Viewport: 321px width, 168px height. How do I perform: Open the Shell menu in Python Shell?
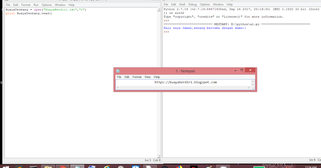tap(182, 5)
